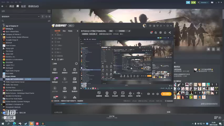Click the share icon in the streaming tool

point(170,32)
